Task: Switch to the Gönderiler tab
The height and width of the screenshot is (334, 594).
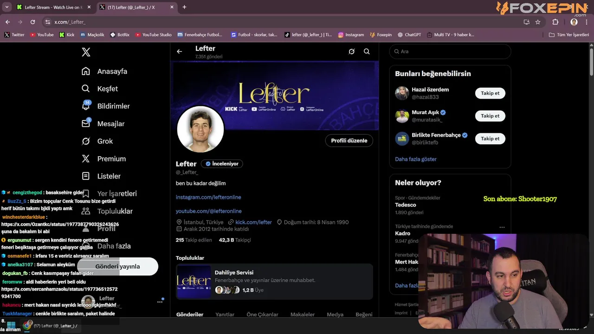Action: tap(190, 315)
